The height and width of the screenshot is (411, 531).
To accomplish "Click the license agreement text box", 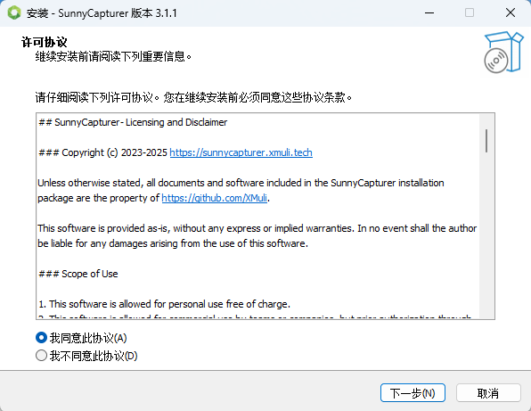I will [x=265, y=216].
